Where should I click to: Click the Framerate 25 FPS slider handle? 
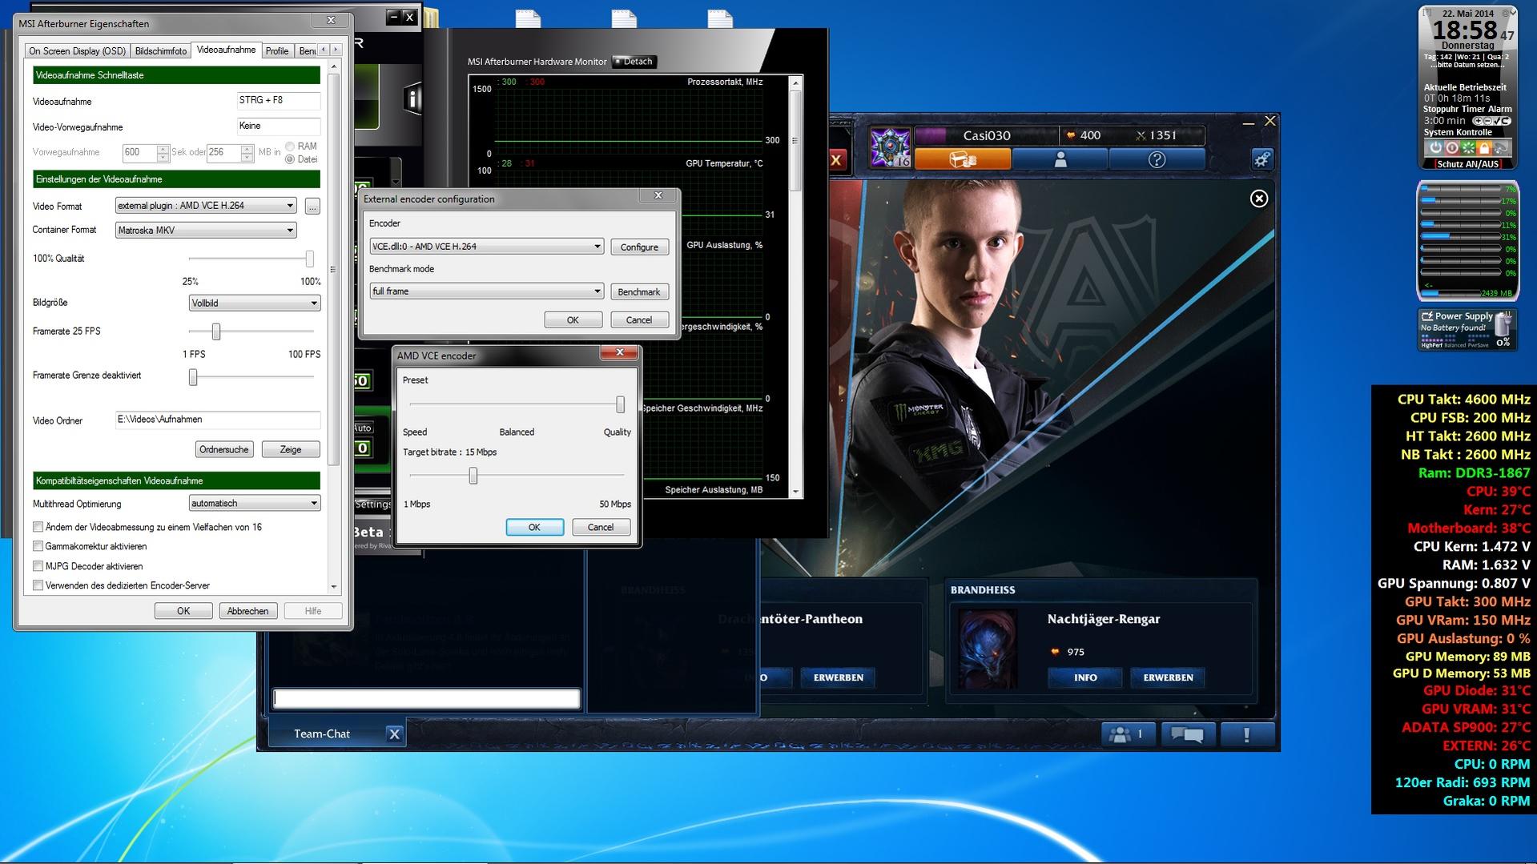tap(216, 332)
